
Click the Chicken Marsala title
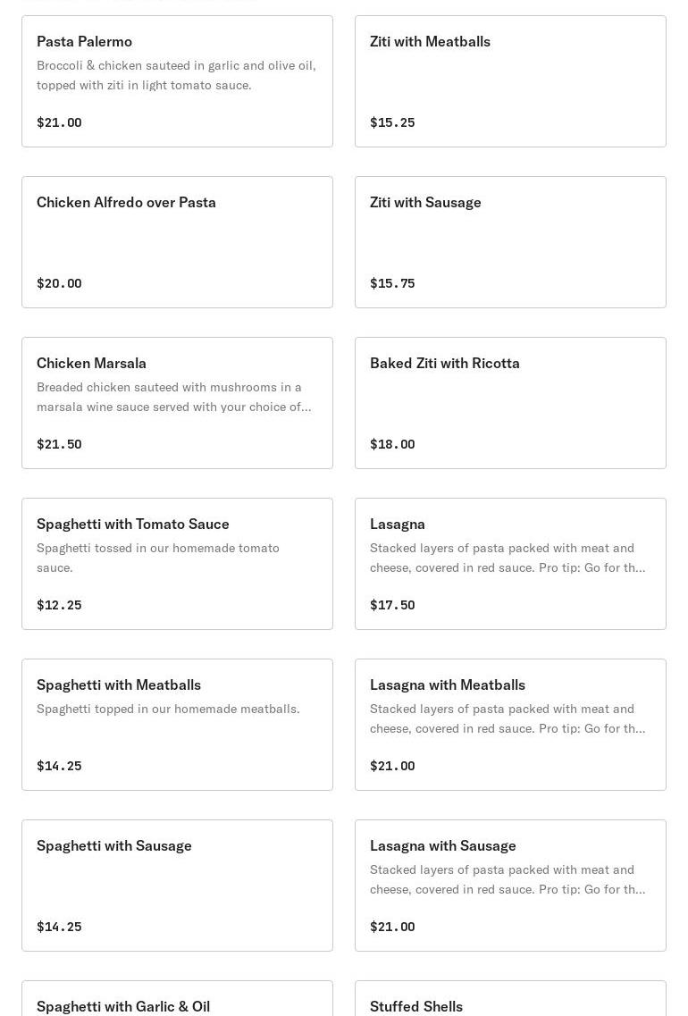click(91, 363)
